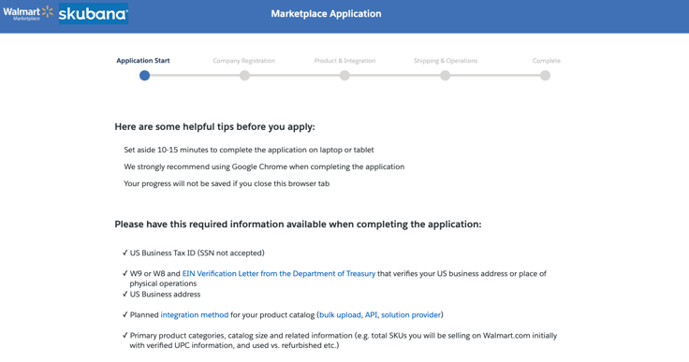Click the Shipping & Operations step label
Image resolution: width=689 pixels, height=362 pixels.
[x=446, y=61]
